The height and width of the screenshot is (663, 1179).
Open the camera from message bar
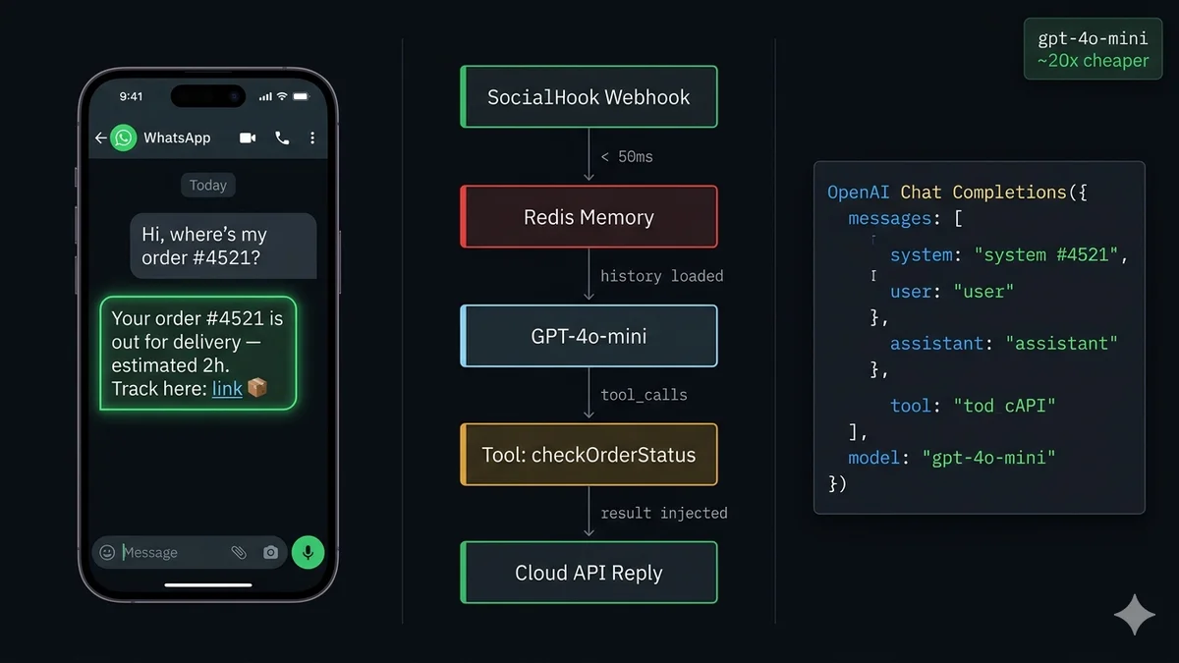270,553
